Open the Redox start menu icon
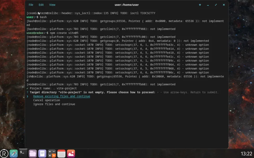This screenshot has width=254, height=158. [4, 153]
